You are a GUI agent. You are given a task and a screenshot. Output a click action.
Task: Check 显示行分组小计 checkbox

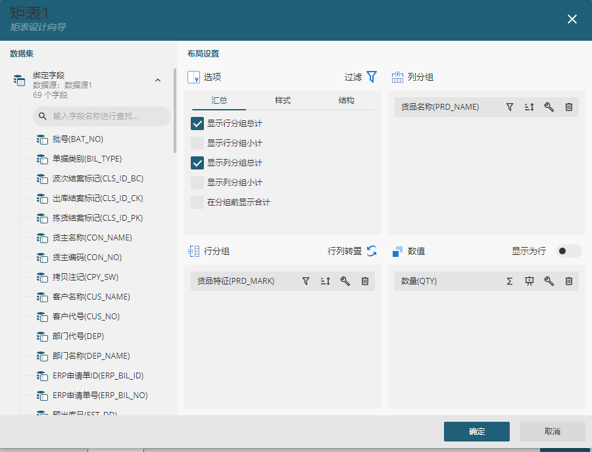tap(197, 143)
